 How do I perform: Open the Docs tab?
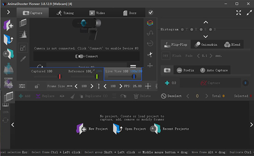coord(130,13)
